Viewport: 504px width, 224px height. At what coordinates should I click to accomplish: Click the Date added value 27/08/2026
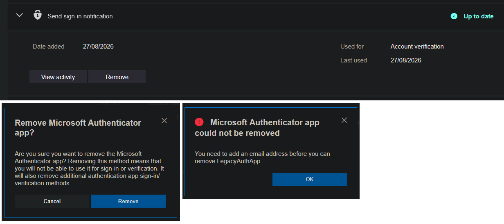(x=98, y=47)
